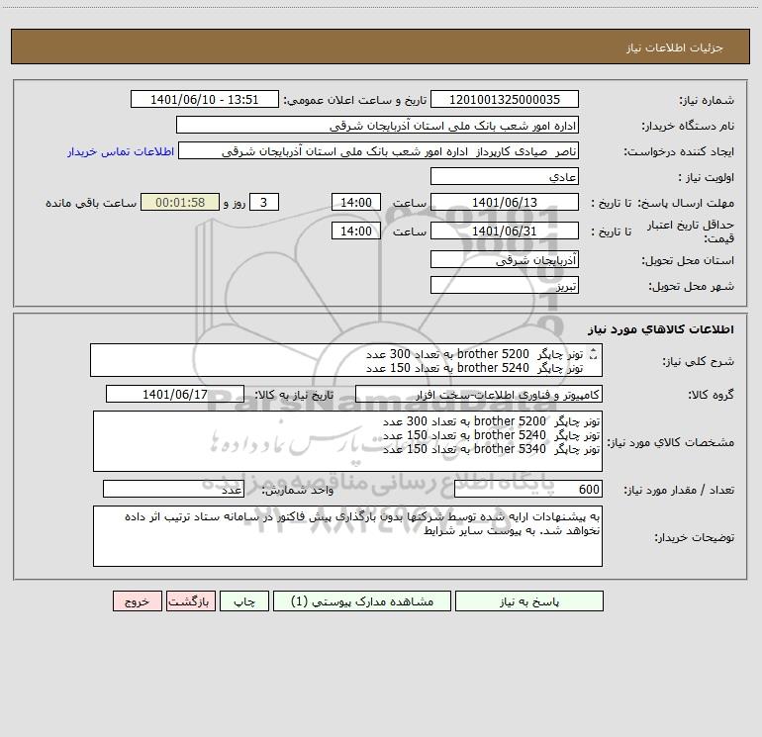Click the واحد شمارش field عدد
Image resolution: width=762 pixels, height=737 pixels.
[x=173, y=490]
